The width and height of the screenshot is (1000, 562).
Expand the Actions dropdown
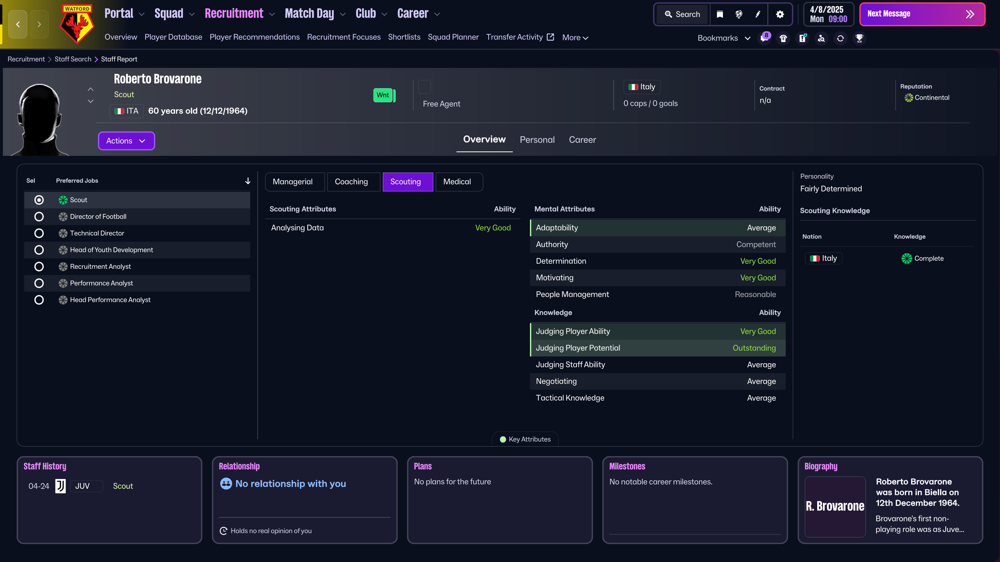(126, 141)
